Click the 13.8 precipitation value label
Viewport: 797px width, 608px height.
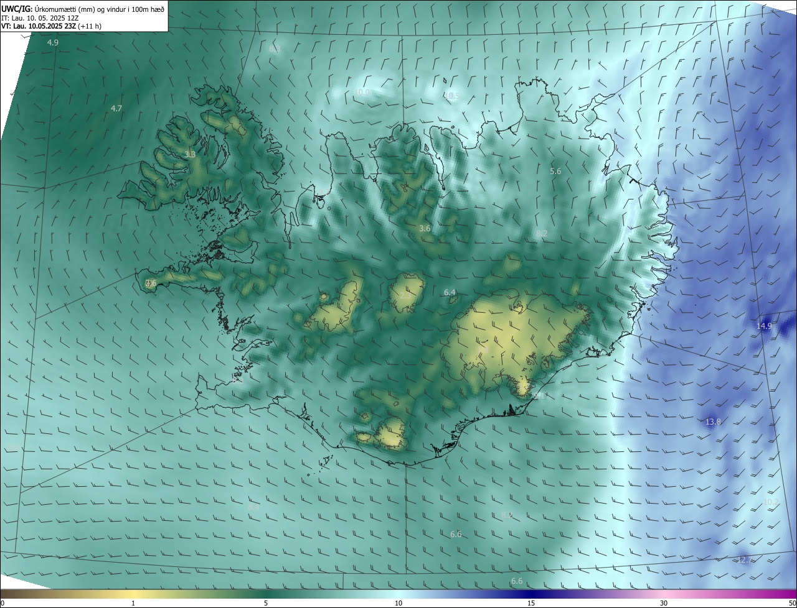click(x=713, y=421)
